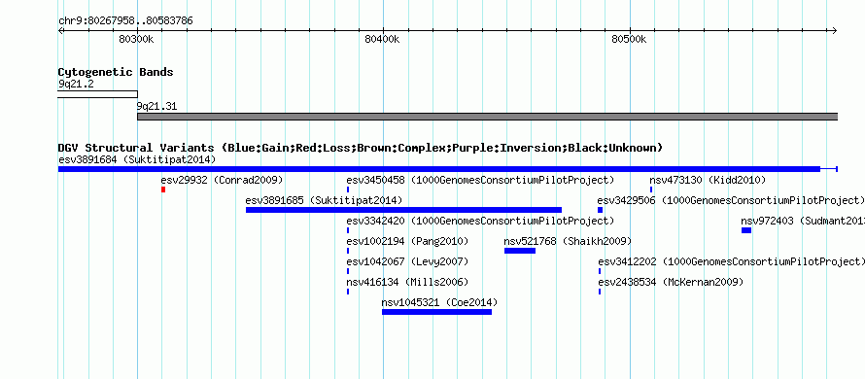Select the long blue esv3891684 gain bar
Screen dimensions: 865x379
[x=439, y=169]
